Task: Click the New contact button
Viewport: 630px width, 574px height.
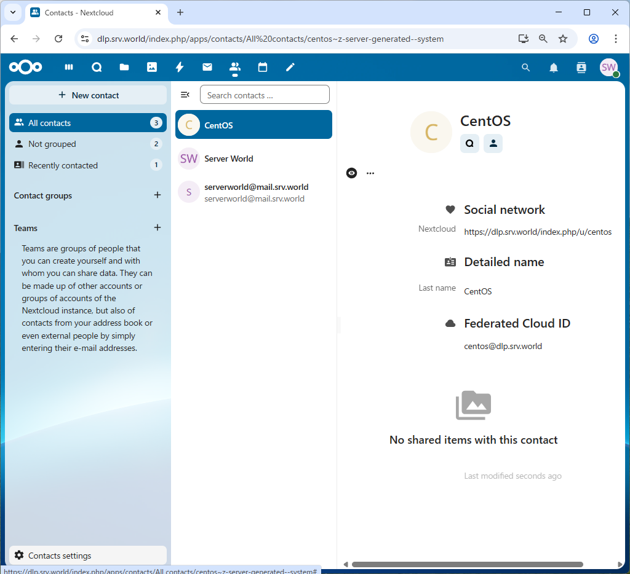Action: point(88,95)
